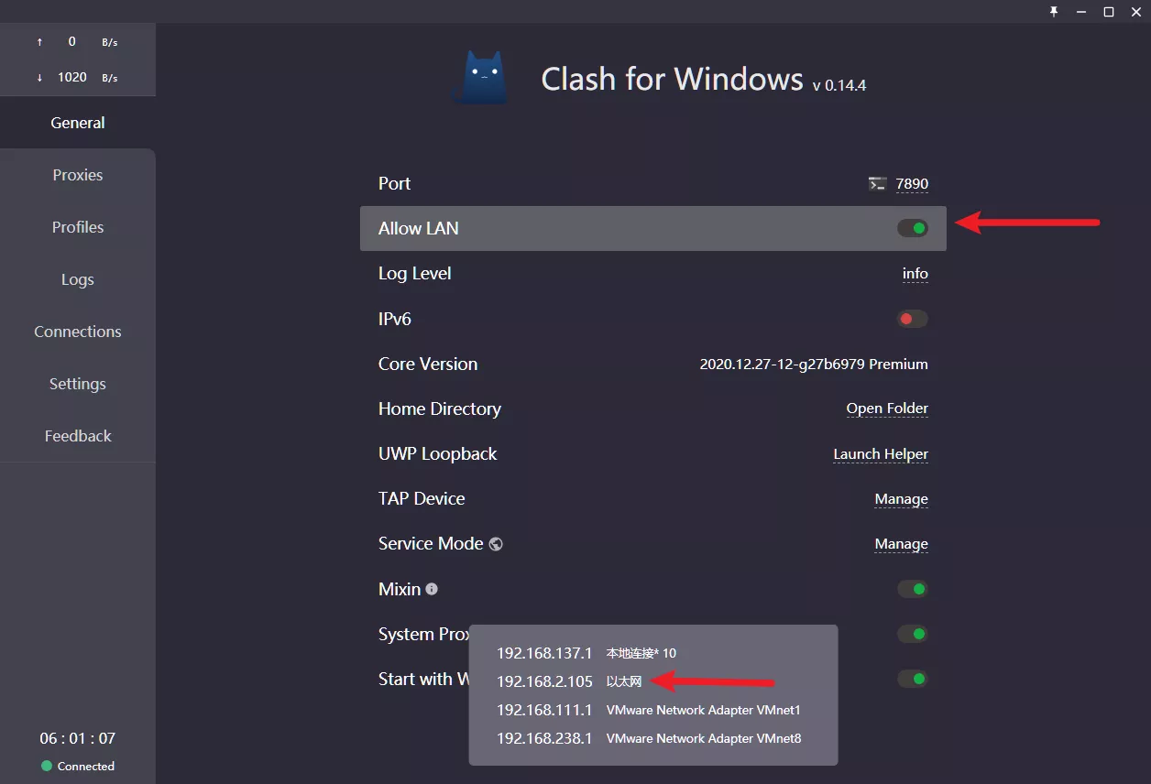The image size is (1151, 784).
Task: Turn off Start with Windows
Action: pyautogui.click(x=913, y=679)
